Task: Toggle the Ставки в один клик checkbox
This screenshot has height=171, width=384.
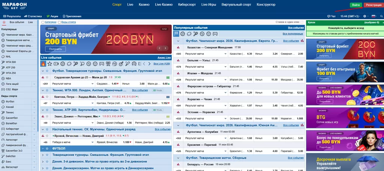Action: pyautogui.click(x=302, y=22)
